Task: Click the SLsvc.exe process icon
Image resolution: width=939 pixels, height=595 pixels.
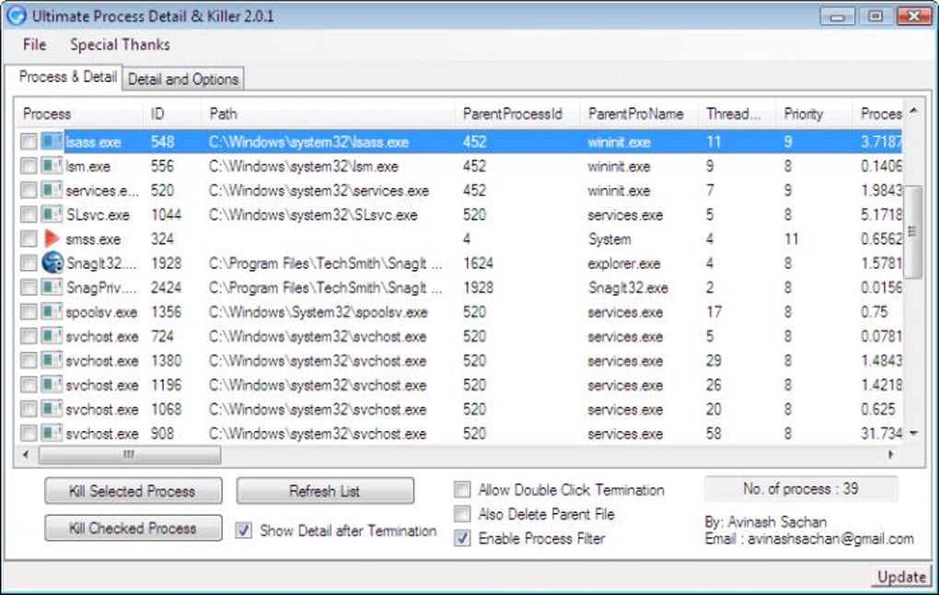Action: point(52,215)
